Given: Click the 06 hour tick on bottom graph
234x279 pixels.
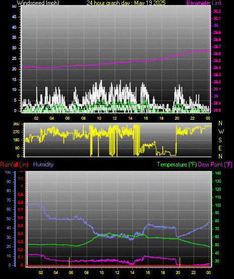Looking at the screenshot, I should pos(71,272).
